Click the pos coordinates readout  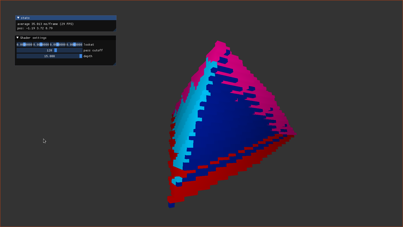click(x=35, y=28)
